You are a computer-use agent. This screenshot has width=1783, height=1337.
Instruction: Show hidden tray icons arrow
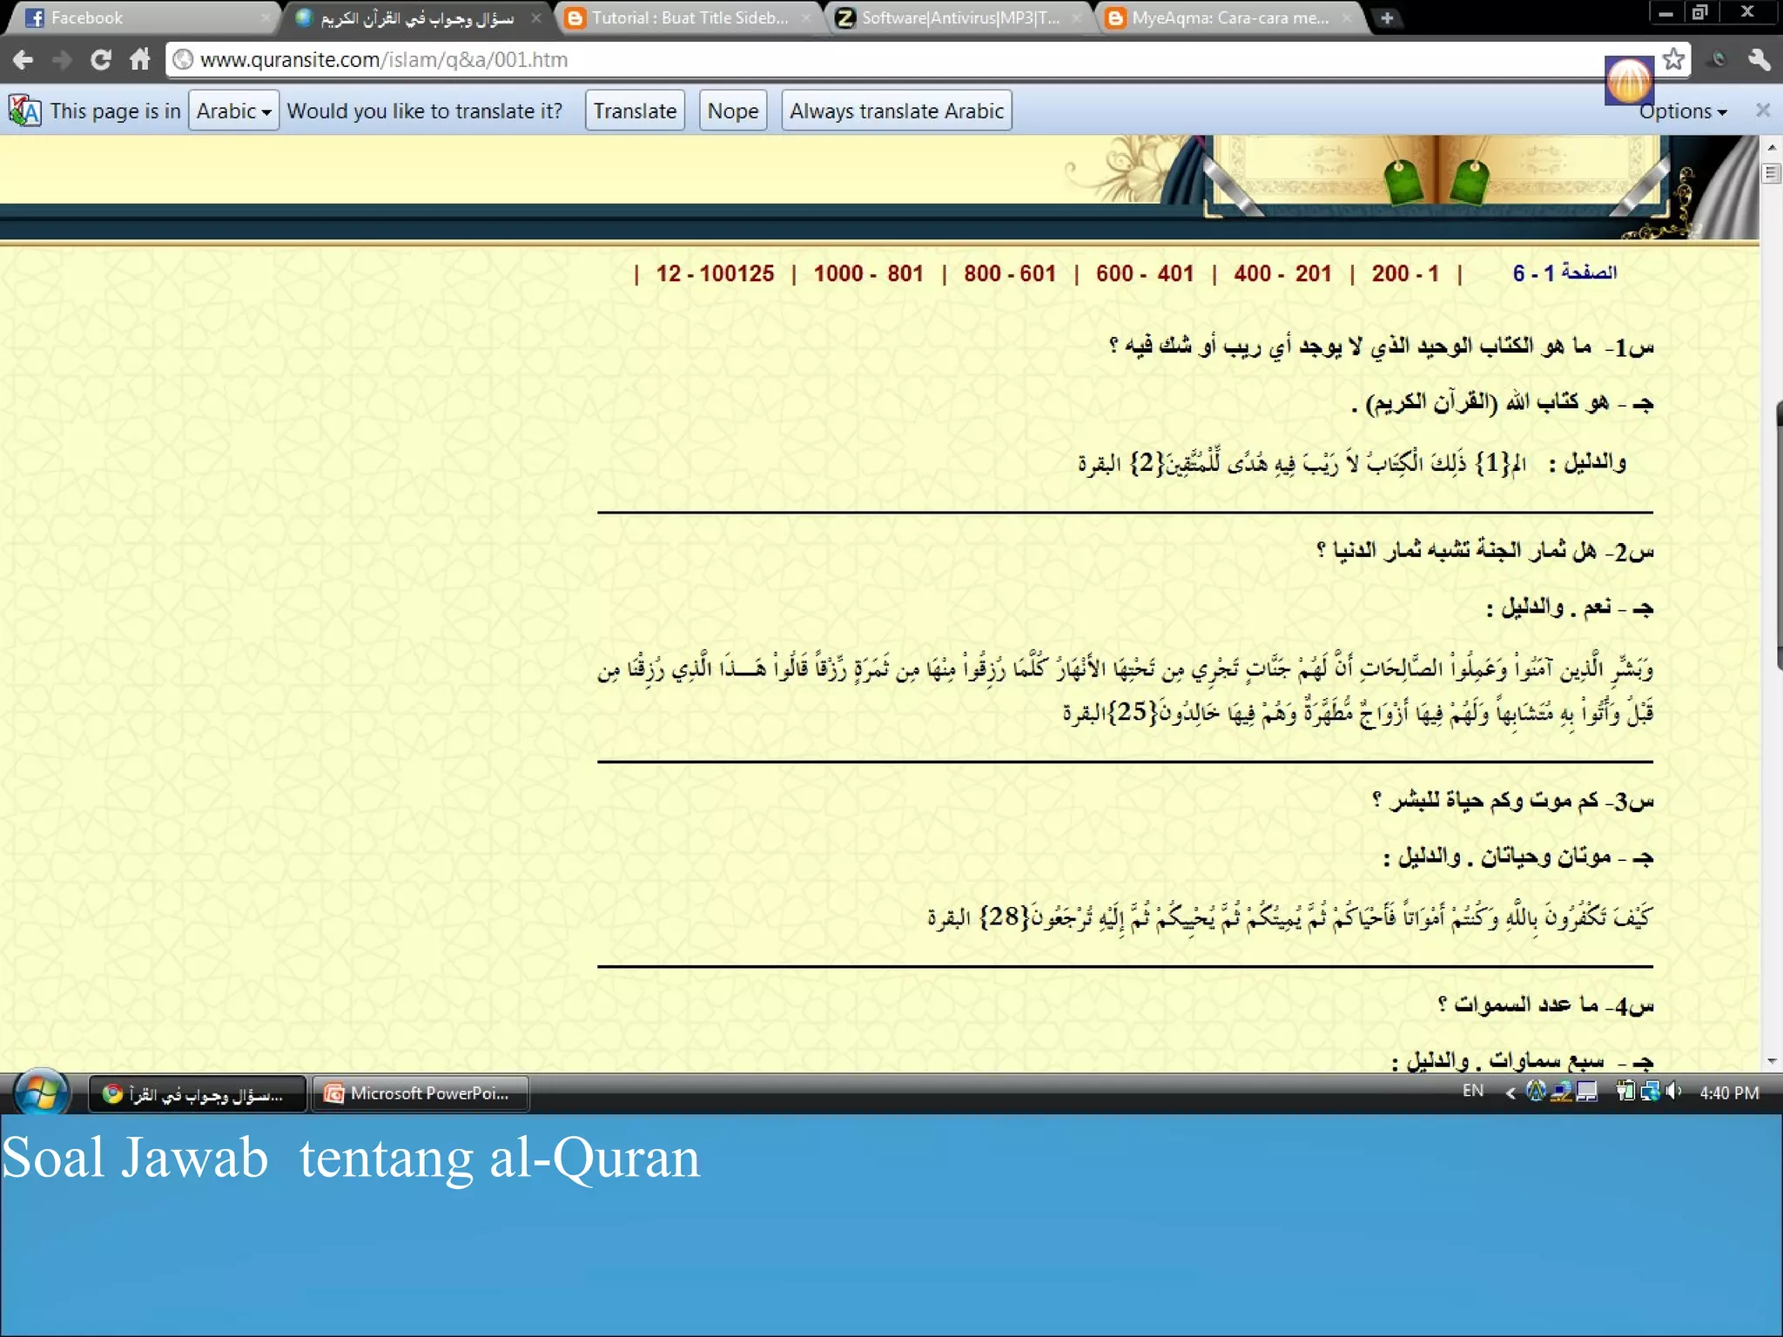[x=1511, y=1093]
